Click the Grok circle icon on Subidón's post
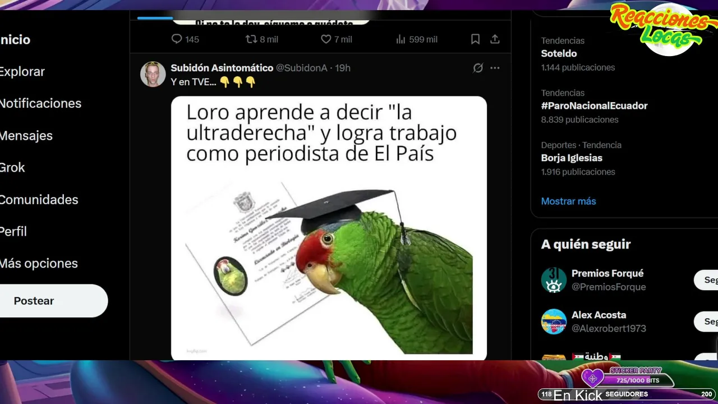The width and height of the screenshot is (718, 404). [x=478, y=68]
